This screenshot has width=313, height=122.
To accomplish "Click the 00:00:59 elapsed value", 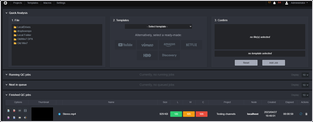I will pos(288,114).
